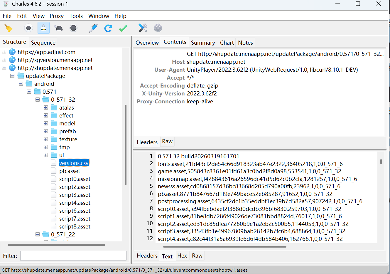Open the gear Settings icon
The image size is (390, 274).
158,28
